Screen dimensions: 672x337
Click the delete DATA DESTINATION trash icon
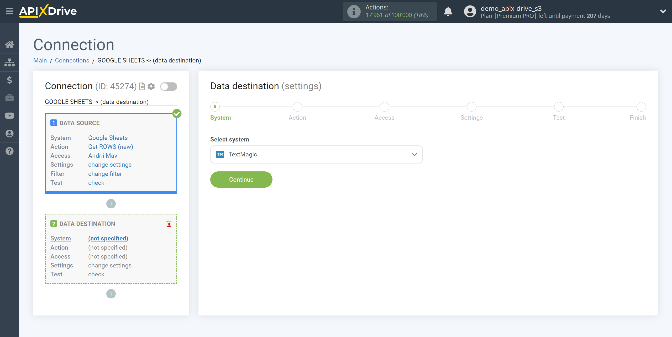pos(169,224)
